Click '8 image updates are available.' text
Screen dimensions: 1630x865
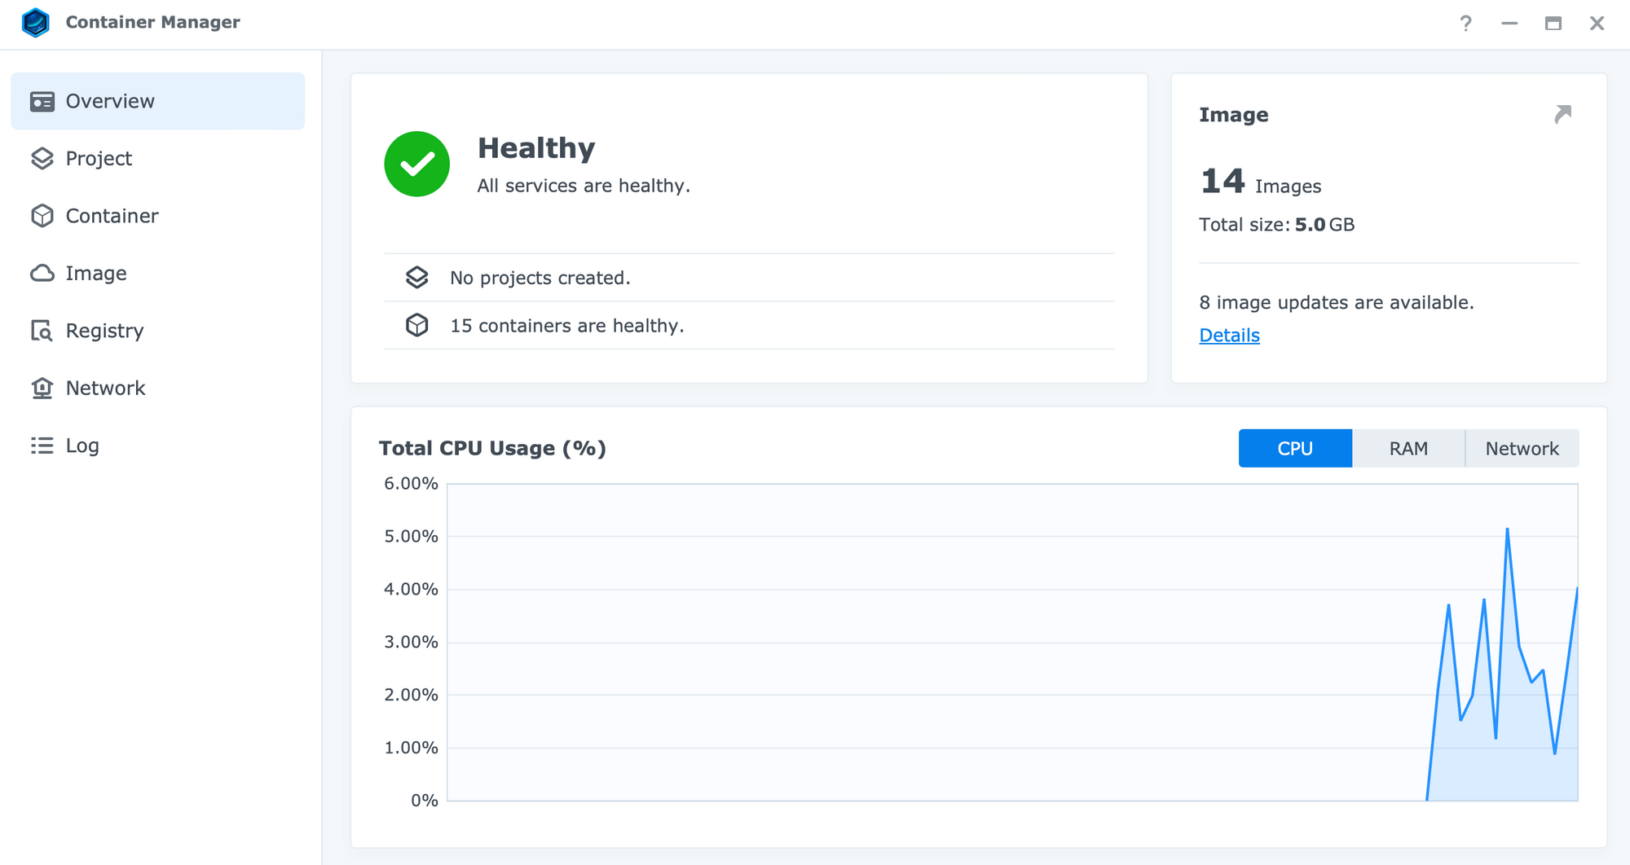[x=1337, y=302]
